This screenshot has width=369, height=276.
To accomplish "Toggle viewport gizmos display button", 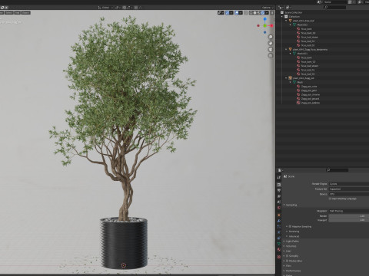I will coord(228,13).
